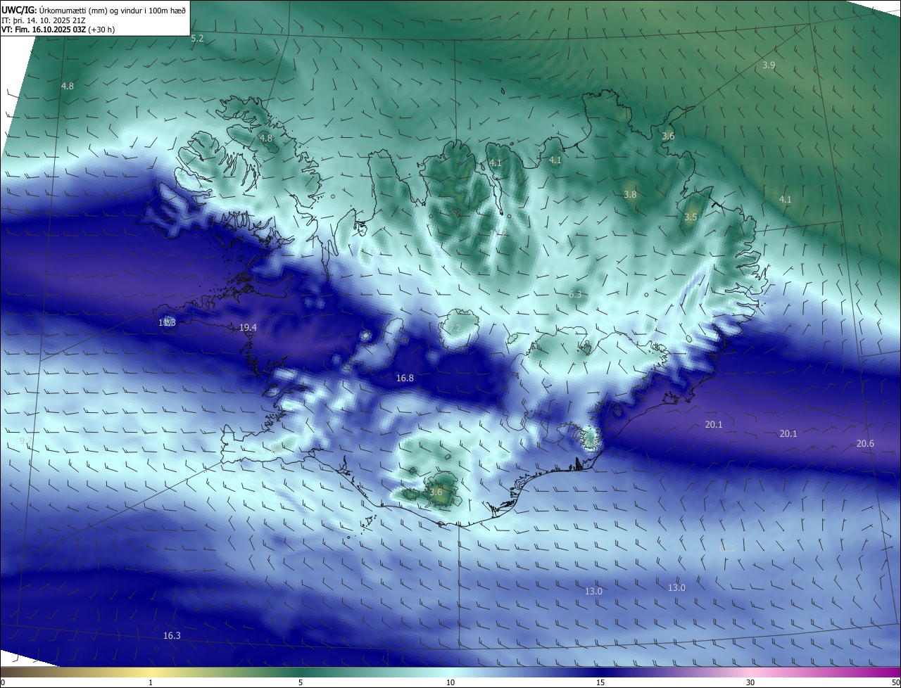Click the 1 tick on the color scale
Screen dimensions: 901x688
(151, 682)
